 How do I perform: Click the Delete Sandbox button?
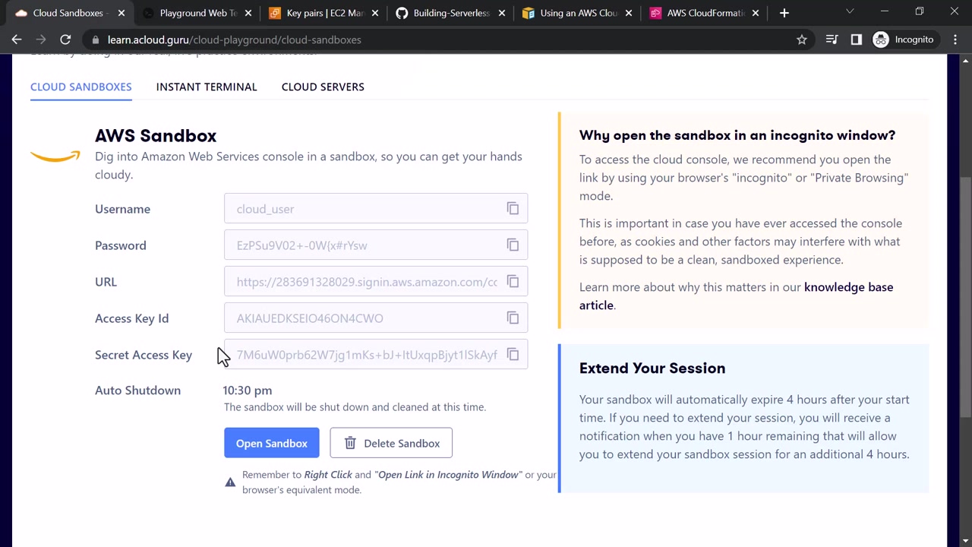point(391,443)
